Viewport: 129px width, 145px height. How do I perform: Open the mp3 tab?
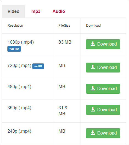click(36, 12)
